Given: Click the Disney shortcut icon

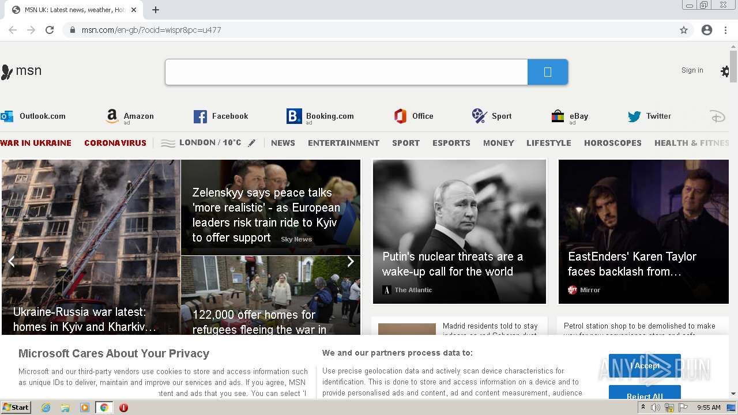Looking at the screenshot, I should 717,116.
